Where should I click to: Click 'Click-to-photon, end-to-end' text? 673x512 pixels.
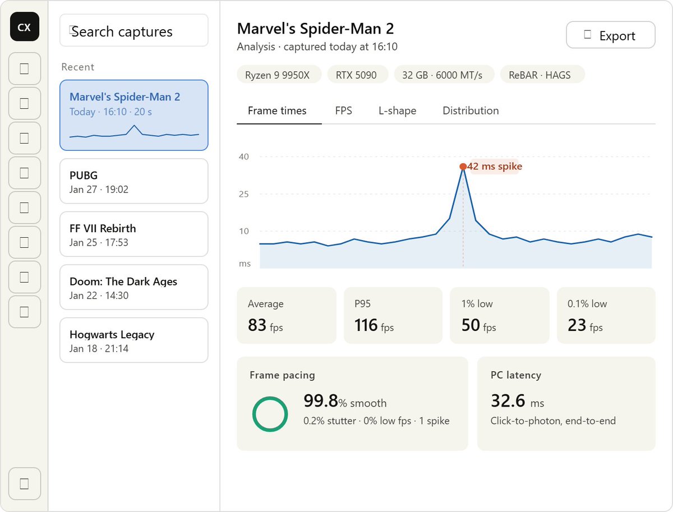[x=553, y=421]
